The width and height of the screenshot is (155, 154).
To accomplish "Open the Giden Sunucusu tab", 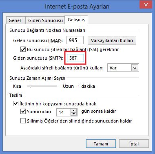I will tap(45, 20).
